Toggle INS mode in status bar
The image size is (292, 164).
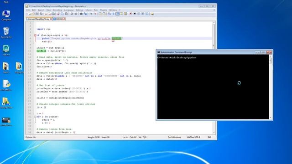tap(209, 137)
